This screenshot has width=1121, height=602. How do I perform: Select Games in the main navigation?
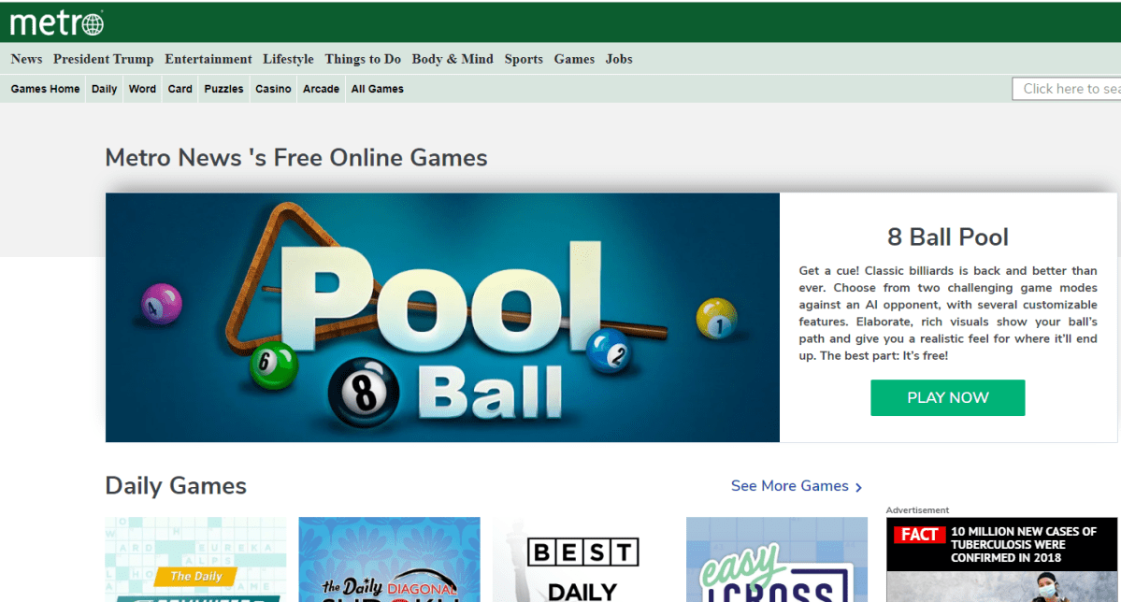click(x=574, y=59)
